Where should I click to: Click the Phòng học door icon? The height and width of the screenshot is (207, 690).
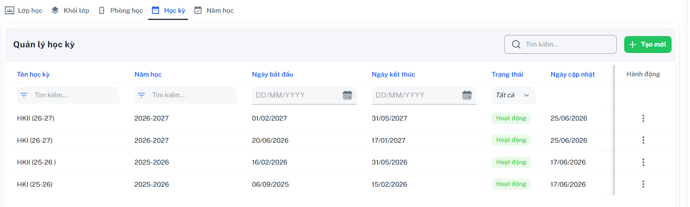click(102, 11)
